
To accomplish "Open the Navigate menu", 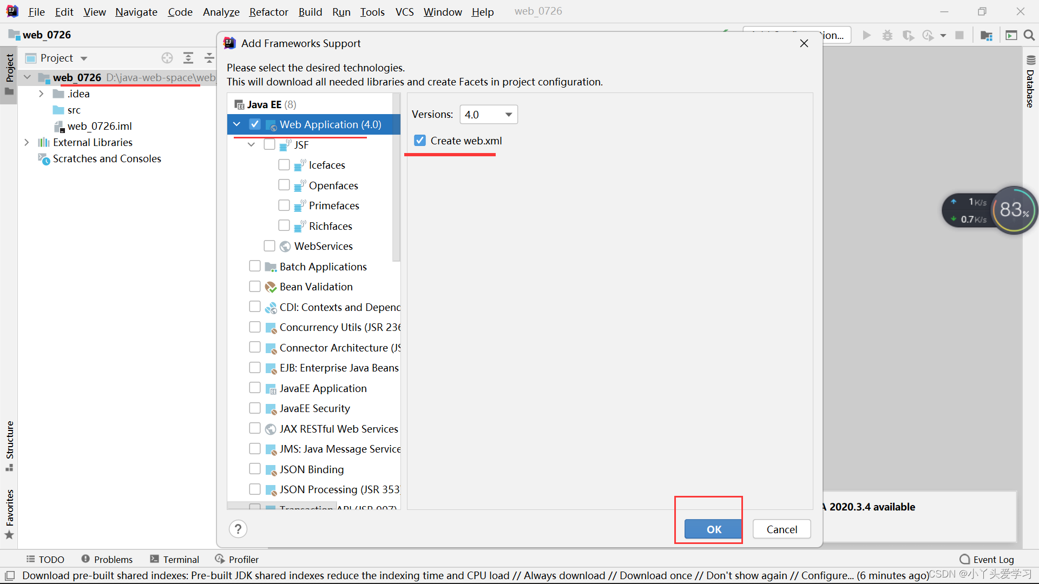I will [136, 12].
